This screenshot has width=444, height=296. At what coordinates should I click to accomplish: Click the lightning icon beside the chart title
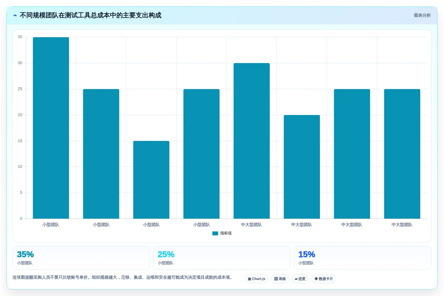pyautogui.click(x=15, y=15)
